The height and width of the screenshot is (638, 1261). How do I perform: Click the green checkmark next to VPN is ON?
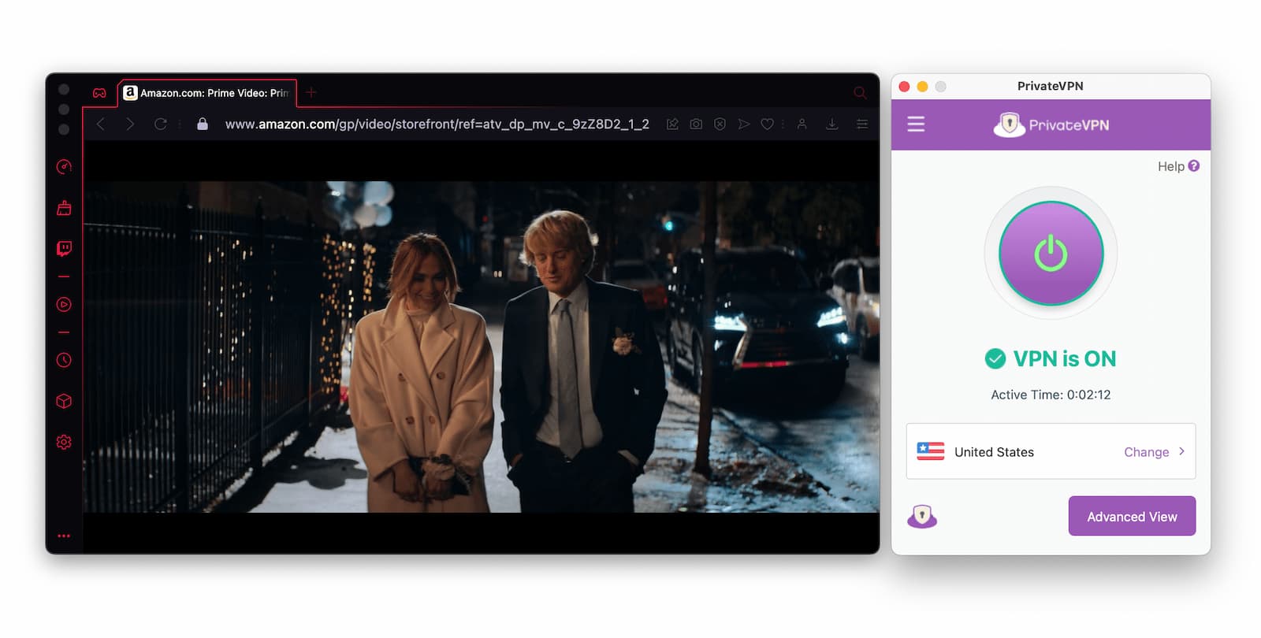tap(995, 359)
